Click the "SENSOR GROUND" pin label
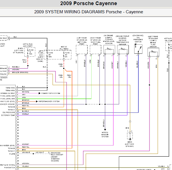The width and height of the screenshot is (172, 170). [7, 104]
